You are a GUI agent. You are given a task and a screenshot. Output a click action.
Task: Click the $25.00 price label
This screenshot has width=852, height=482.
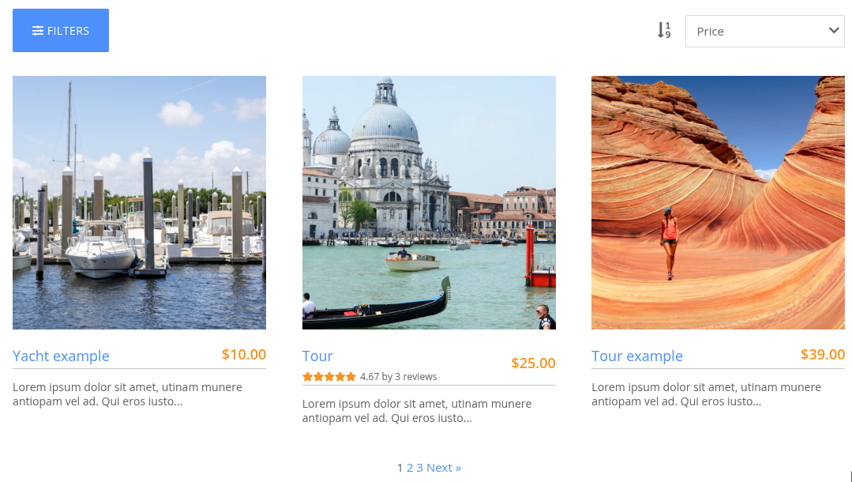tap(533, 363)
